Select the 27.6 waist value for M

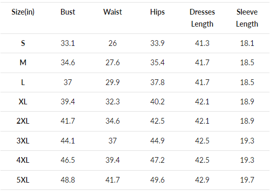[x=113, y=63]
